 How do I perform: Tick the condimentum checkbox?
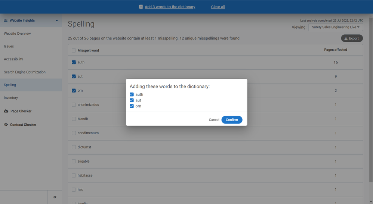[x=74, y=133]
